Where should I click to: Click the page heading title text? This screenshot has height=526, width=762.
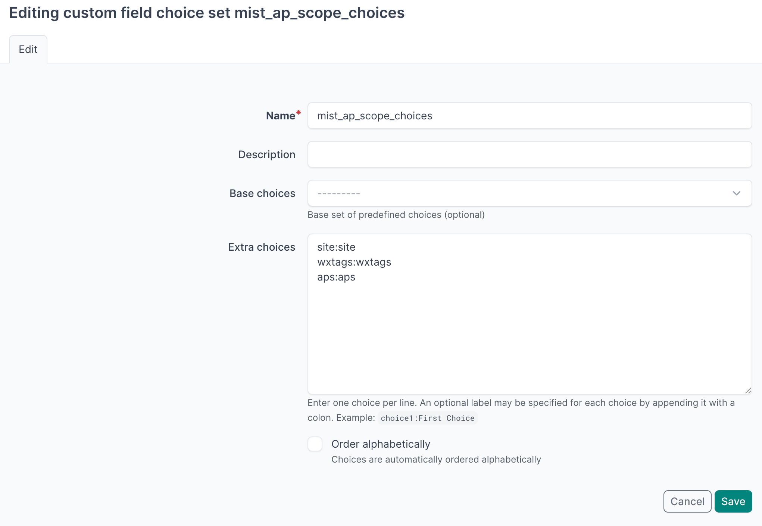(206, 13)
